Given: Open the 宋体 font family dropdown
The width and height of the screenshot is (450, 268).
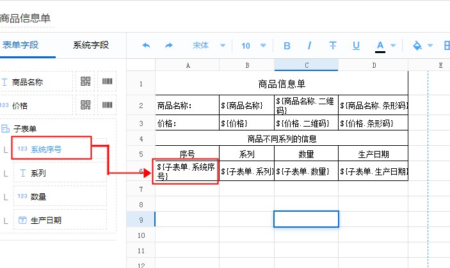Looking at the screenshot, I should (x=209, y=45).
